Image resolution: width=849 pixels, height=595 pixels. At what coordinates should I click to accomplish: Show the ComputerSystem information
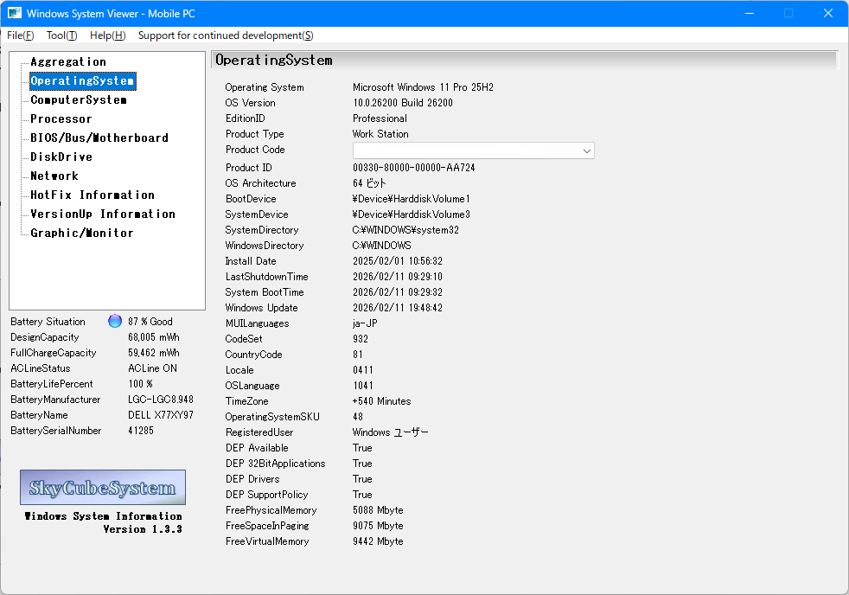tap(79, 100)
